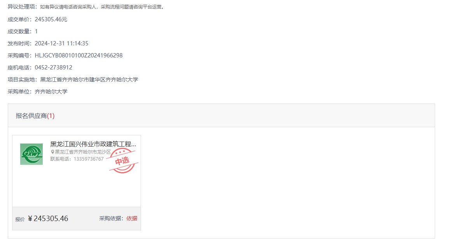Select the quoted price ¥245305.46
Viewport: 460px width, 249px height.
pyautogui.click(x=48, y=218)
